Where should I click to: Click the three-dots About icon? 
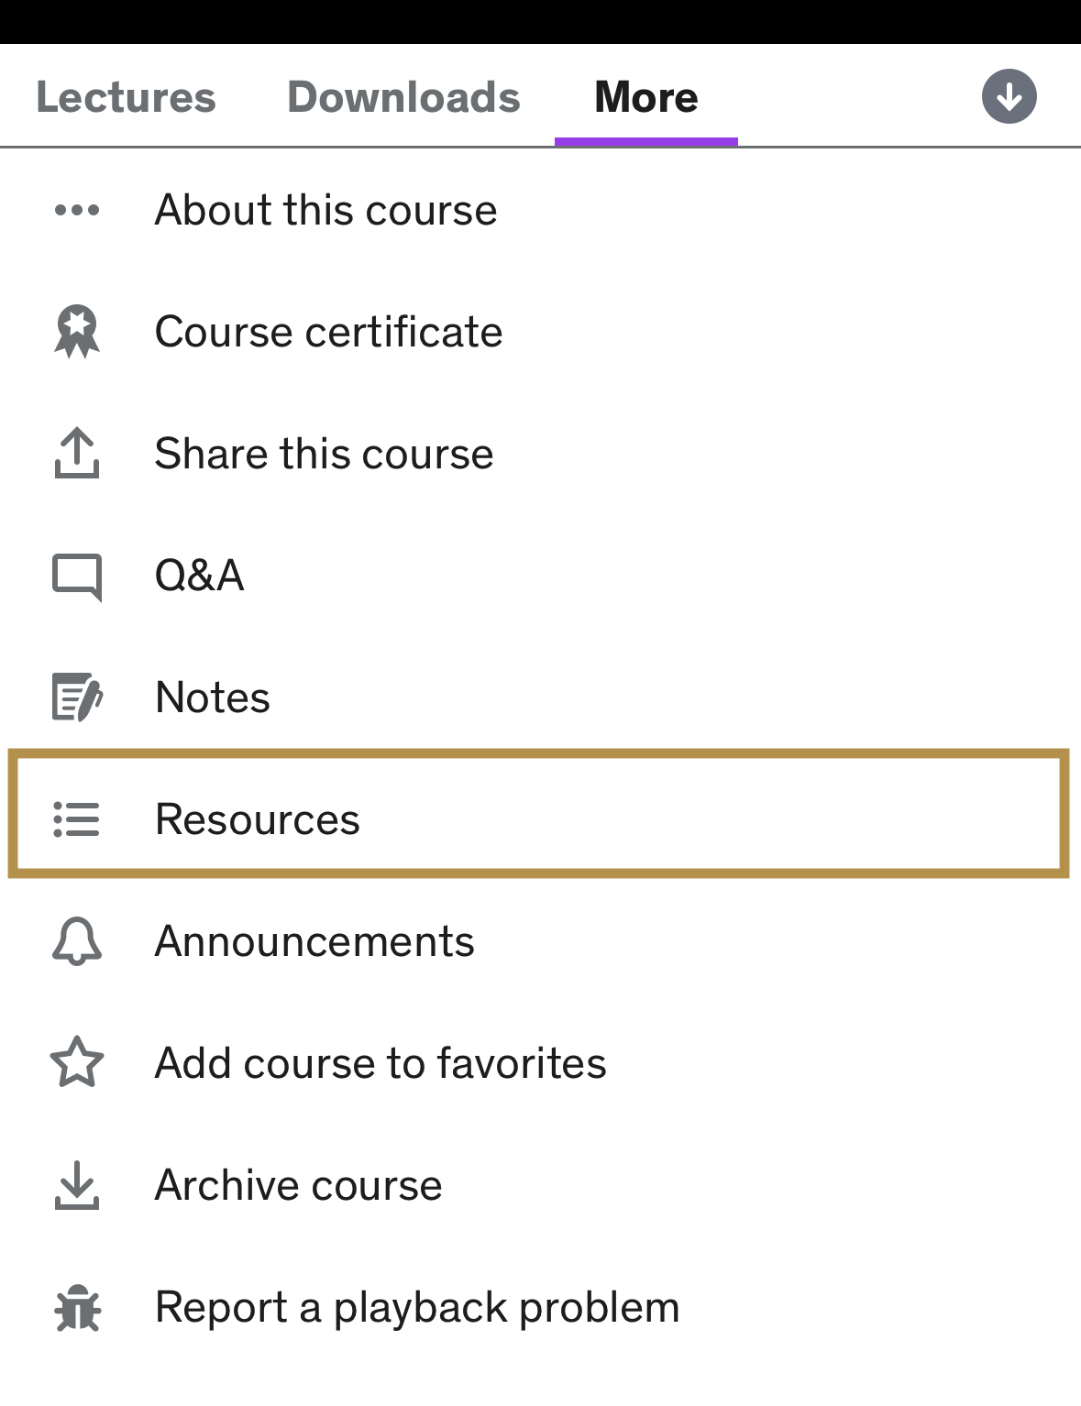click(x=77, y=210)
